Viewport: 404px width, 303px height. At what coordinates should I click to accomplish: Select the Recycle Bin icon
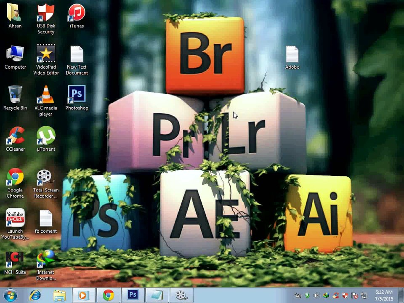[x=15, y=98]
